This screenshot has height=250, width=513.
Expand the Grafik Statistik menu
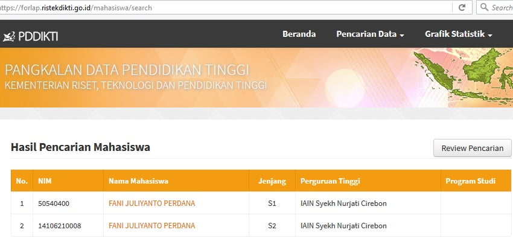pyautogui.click(x=459, y=34)
